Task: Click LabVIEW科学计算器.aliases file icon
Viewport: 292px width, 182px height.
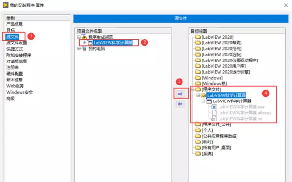Action: click(214, 113)
